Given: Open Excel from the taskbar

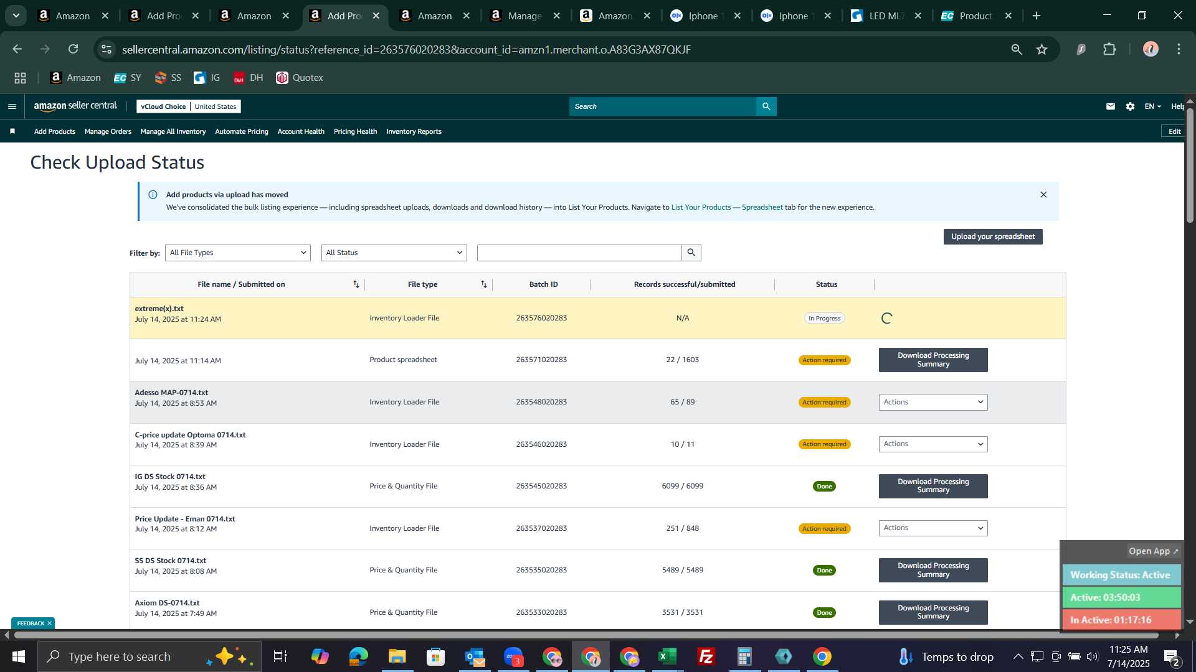Looking at the screenshot, I should (x=667, y=656).
